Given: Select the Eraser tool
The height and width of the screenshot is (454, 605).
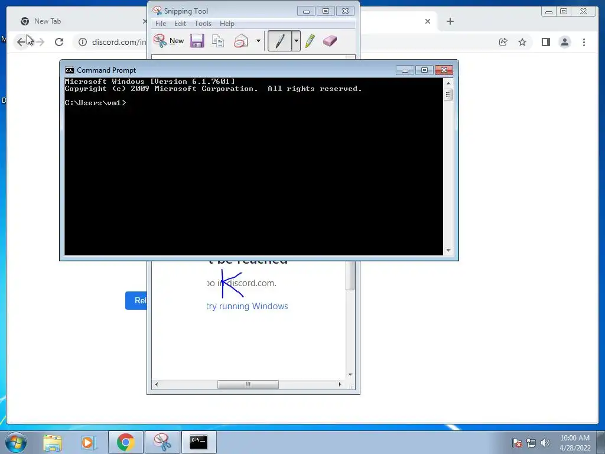Looking at the screenshot, I should tap(330, 41).
